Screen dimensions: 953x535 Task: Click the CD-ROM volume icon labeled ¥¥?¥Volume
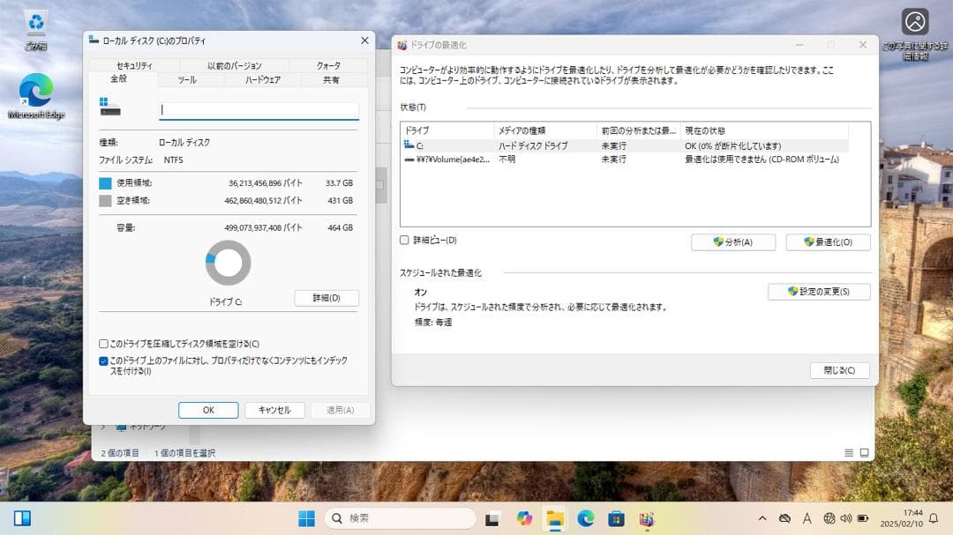pyautogui.click(x=410, y=161)
